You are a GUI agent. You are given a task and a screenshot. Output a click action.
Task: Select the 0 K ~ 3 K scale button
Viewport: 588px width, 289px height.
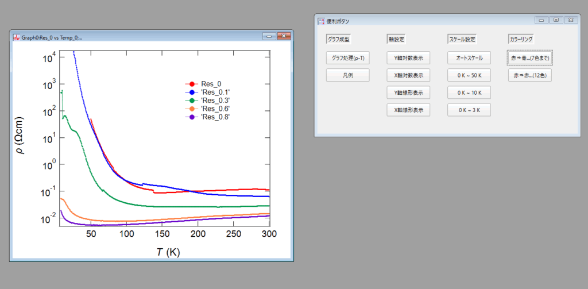click(x=469, y=110)
